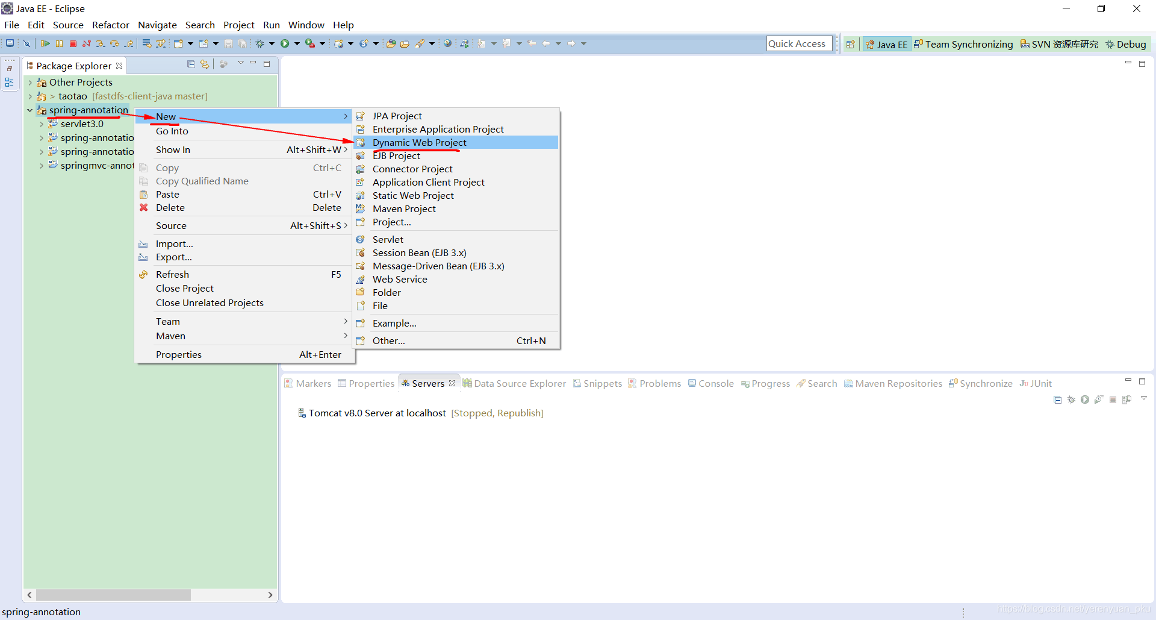Click the Disconnect icon in toolbar
This screenshot has height=620, width=1156.
click(87, 43)
